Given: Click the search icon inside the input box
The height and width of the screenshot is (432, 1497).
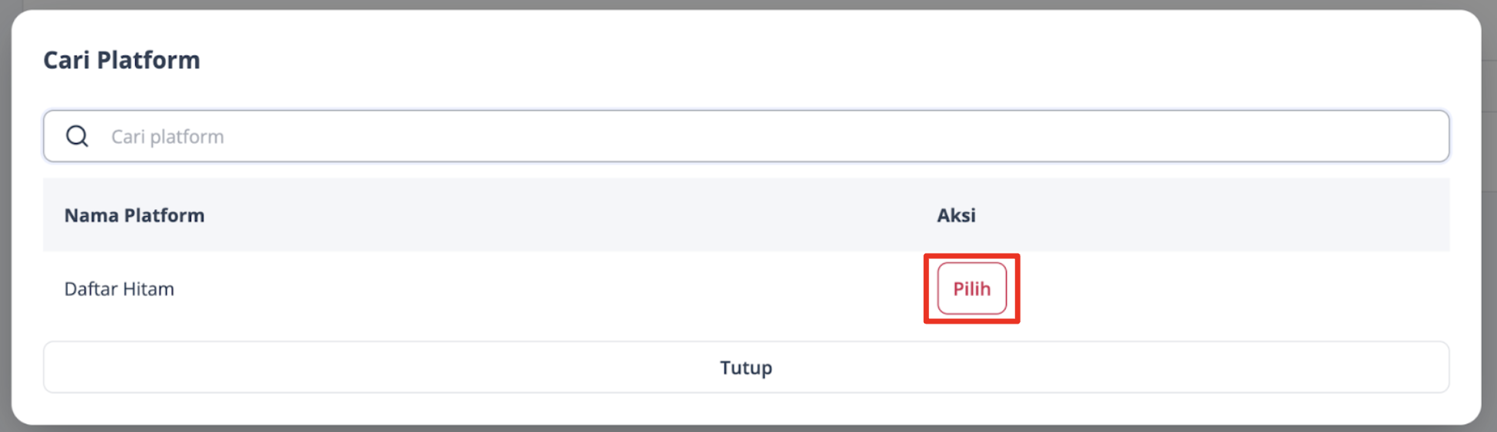Looking at the screenshot, I should (77, 136).
